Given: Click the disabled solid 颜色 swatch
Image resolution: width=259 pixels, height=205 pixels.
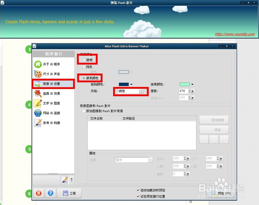Looking at the screenshot, I should click(x=124, y=72).
